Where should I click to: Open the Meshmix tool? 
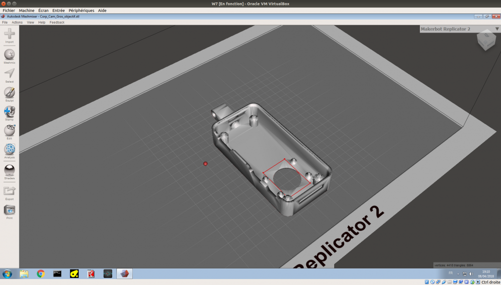(9, 55)
